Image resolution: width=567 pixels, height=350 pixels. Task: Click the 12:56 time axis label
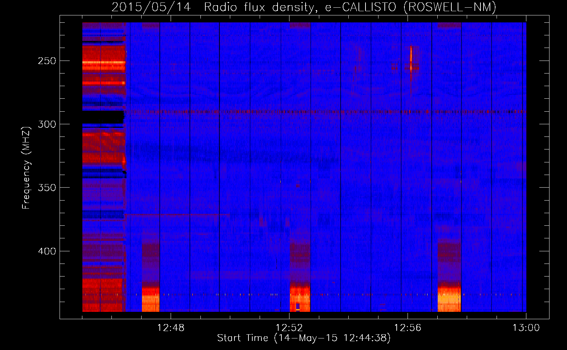coord(408,328)
